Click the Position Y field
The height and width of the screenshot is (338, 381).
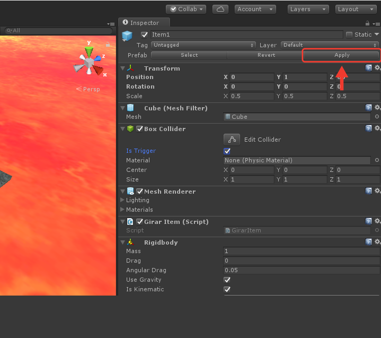coord(305,77)
